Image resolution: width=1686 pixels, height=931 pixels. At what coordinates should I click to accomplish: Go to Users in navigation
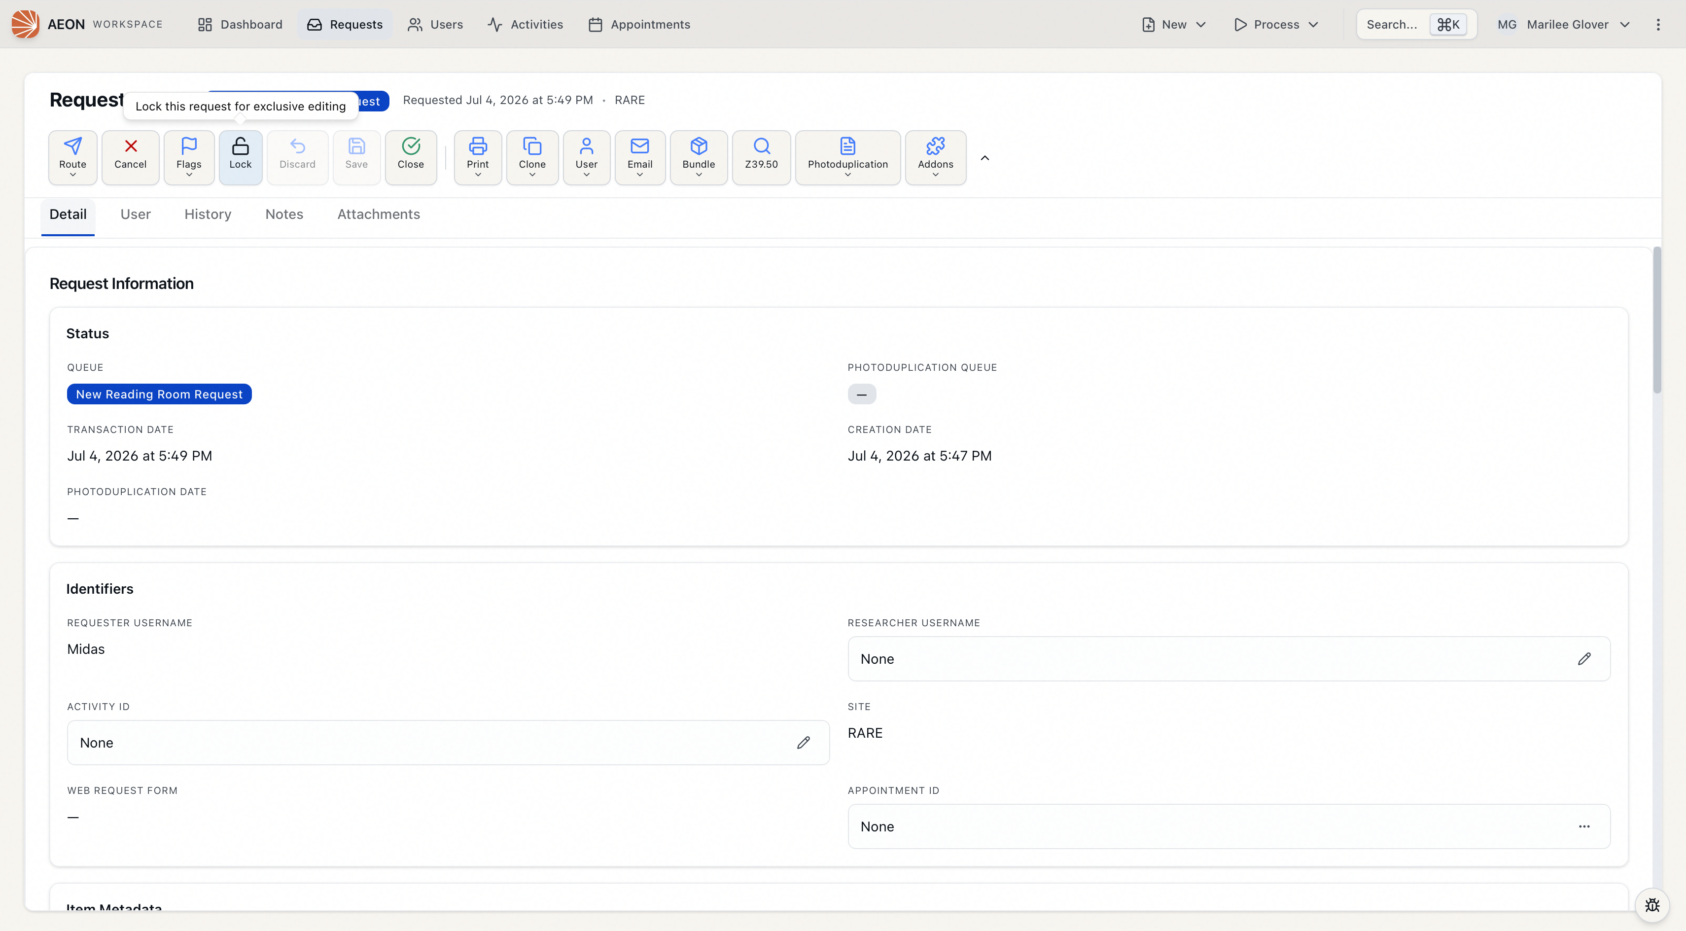[x=435, y=24]
